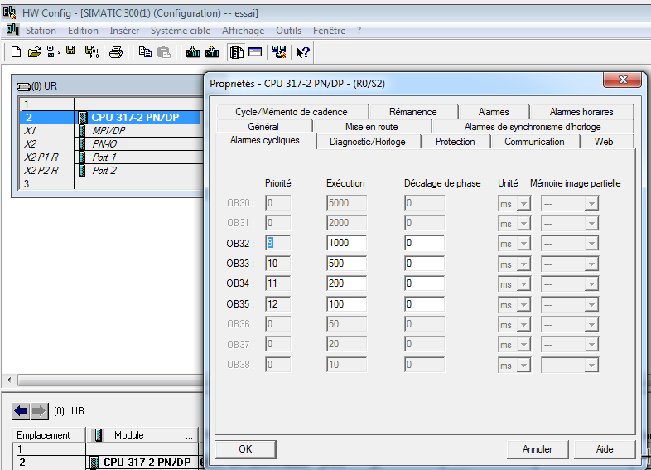Select the PN-IO row in the rack
This screenshot has width=651, height=470.
(x=105, y=143)
